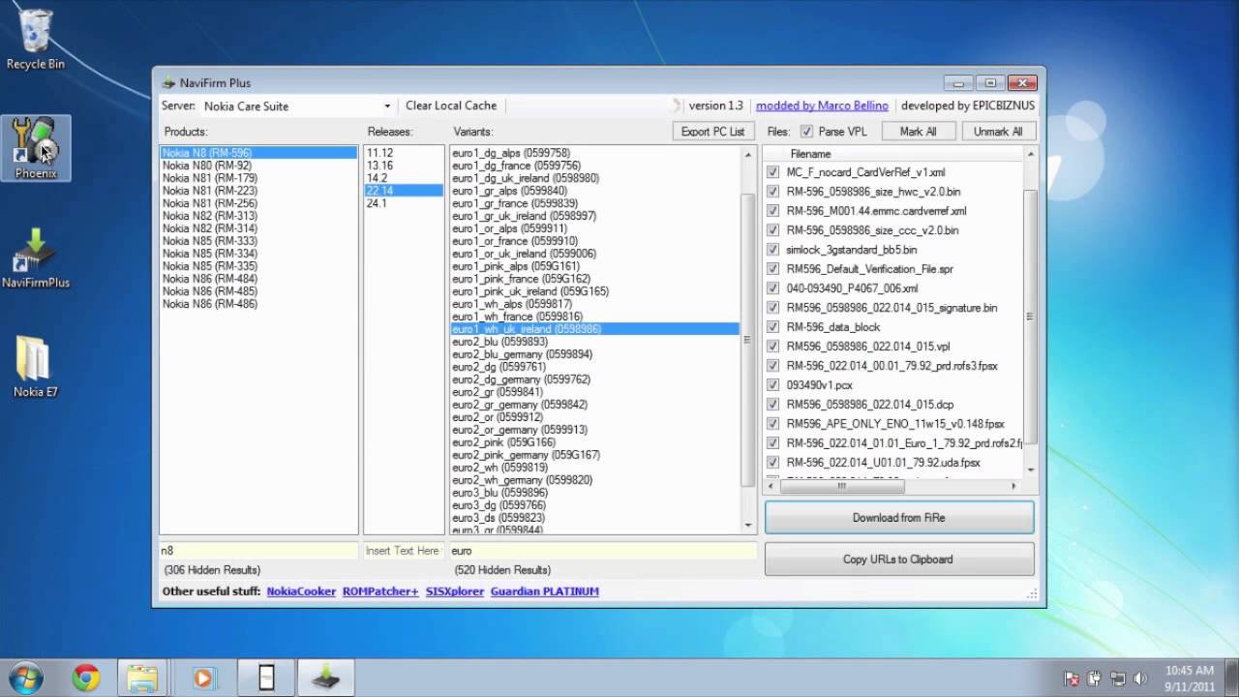Click the file list scroll-right arrow

[x=1014, y=486]
